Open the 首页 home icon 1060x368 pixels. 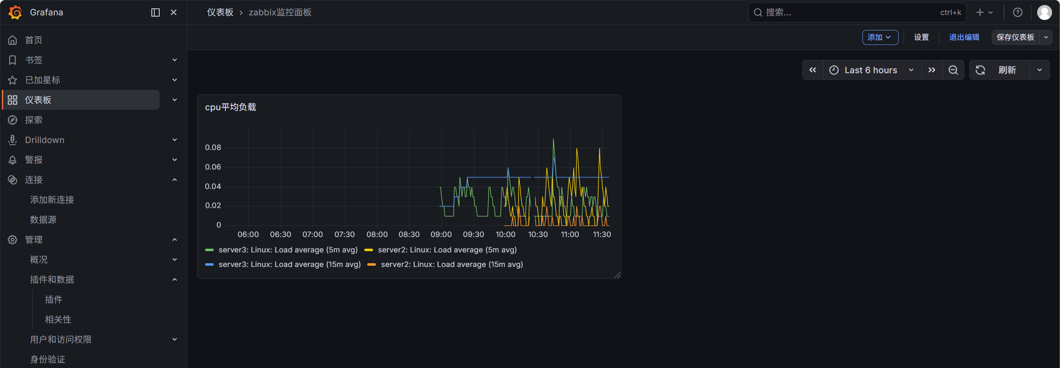tap(12, 40)
